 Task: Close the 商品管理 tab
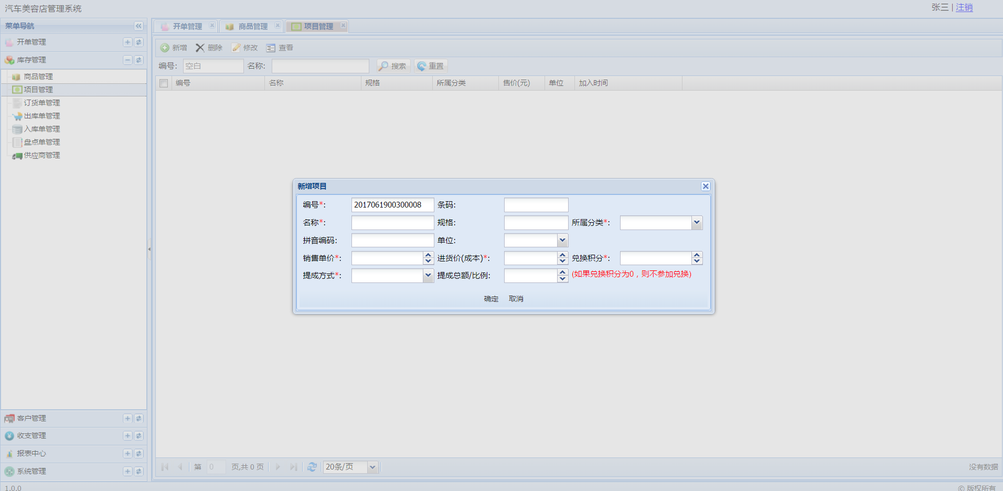(278, 25)
